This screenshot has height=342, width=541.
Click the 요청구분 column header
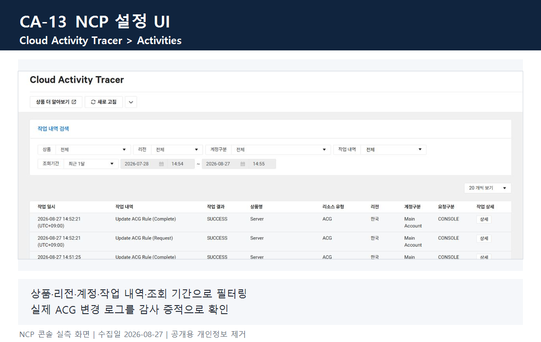coord(446,207)
